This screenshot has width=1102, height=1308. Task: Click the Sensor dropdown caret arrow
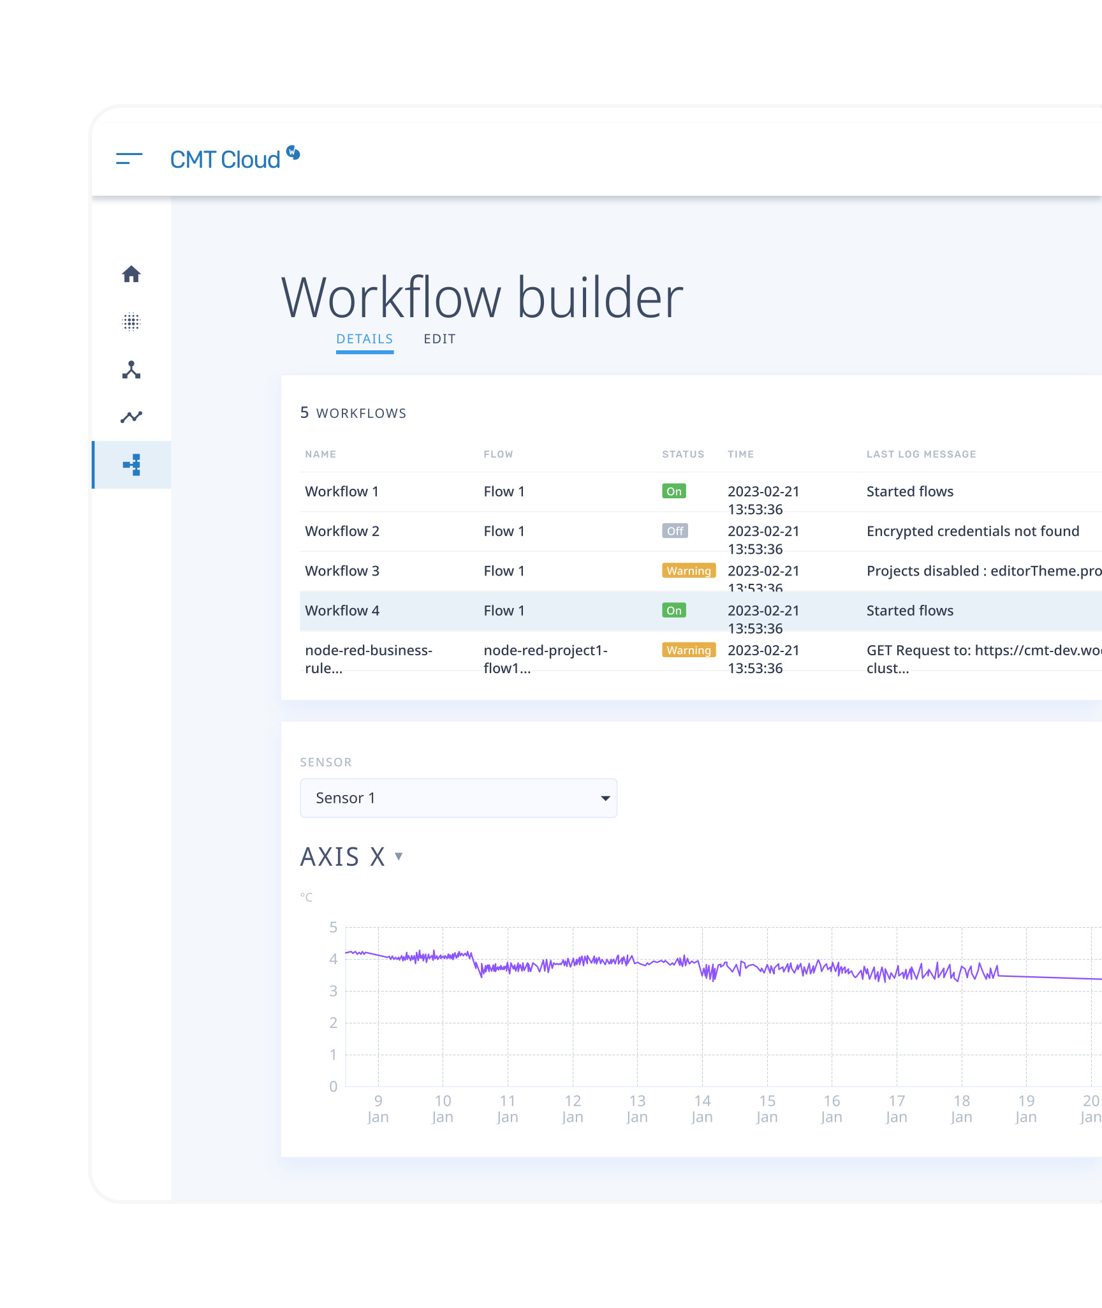[x=605, y=798]
